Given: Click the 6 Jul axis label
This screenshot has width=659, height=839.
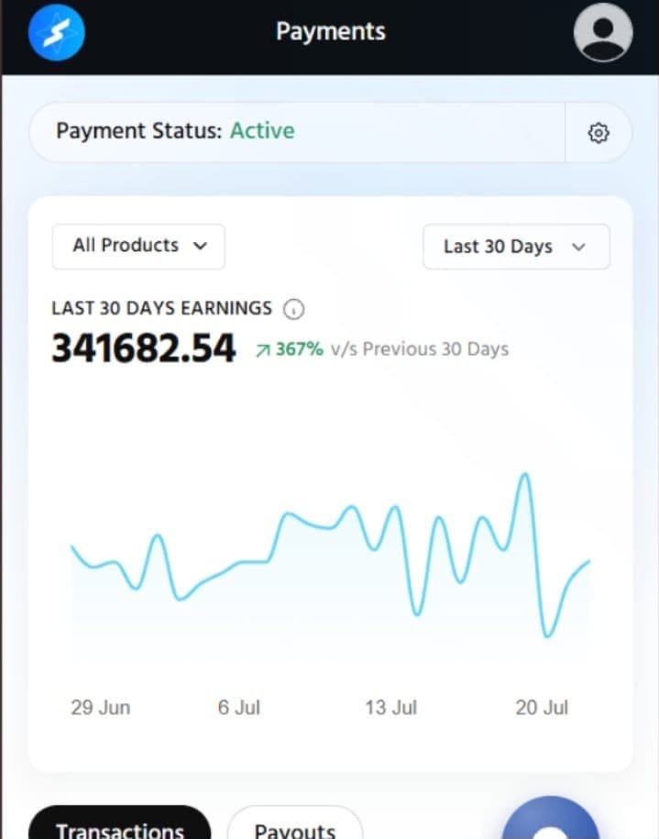Looking at the screenshot, I should [x=238, y=707].
